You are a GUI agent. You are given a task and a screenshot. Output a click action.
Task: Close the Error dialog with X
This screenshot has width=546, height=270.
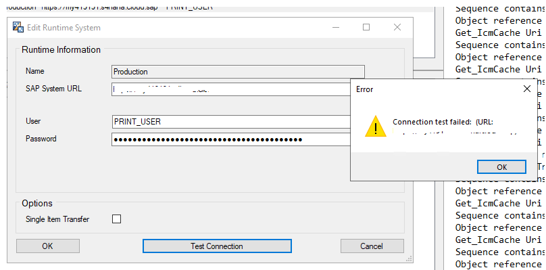(527, 89)
